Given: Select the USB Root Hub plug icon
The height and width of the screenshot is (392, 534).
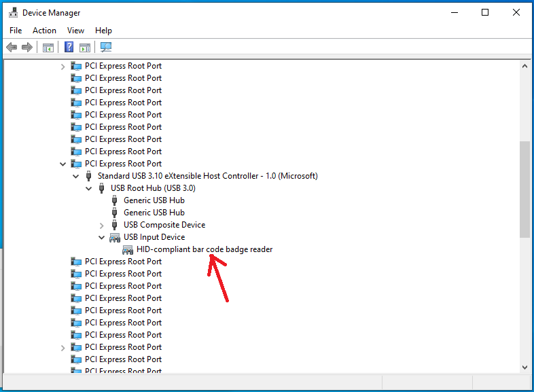Looking at the screenshot, I should coord(101,188).
